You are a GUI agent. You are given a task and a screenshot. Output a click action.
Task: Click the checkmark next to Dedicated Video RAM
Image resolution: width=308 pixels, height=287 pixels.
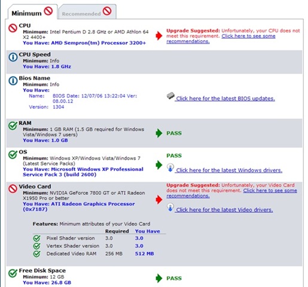36,254
